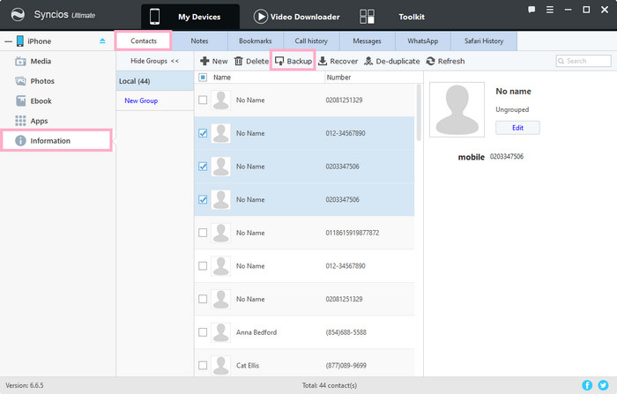The height and width of the screenshot is (394, 617).
Task: Sort by Name column header
Action: coord(222,78)
